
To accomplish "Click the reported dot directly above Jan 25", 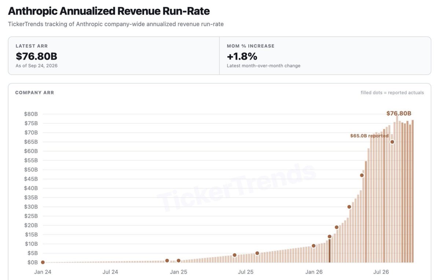I will tap(179, 261).
